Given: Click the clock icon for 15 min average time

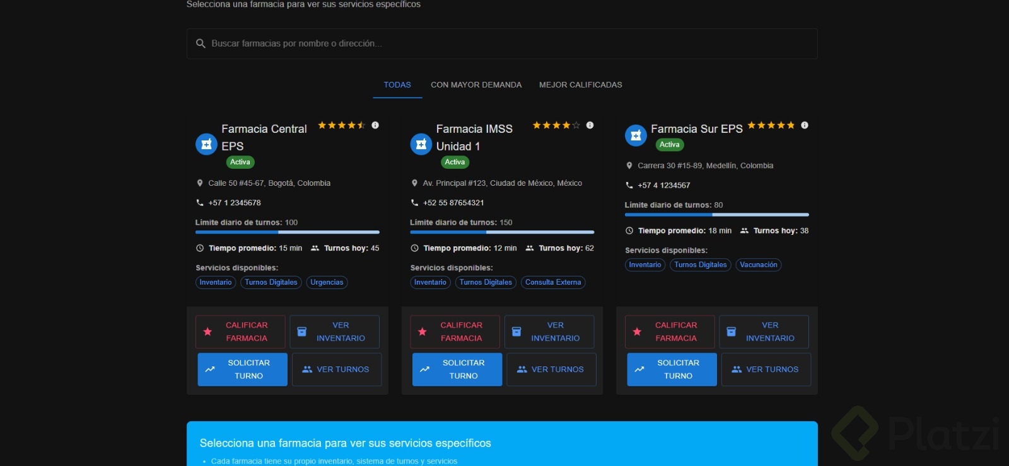Looking at the screenshot, I should pos(200,248).
